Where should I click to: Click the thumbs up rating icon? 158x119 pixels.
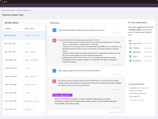pos(121,112)
